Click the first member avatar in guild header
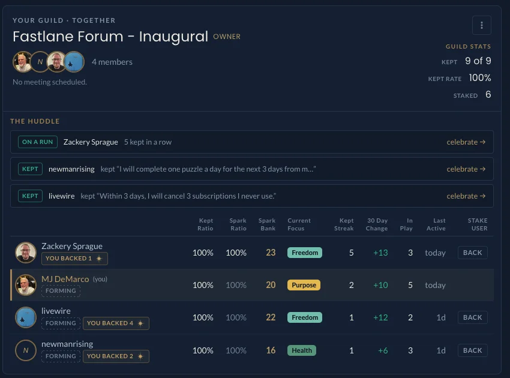 click(23, 61)
